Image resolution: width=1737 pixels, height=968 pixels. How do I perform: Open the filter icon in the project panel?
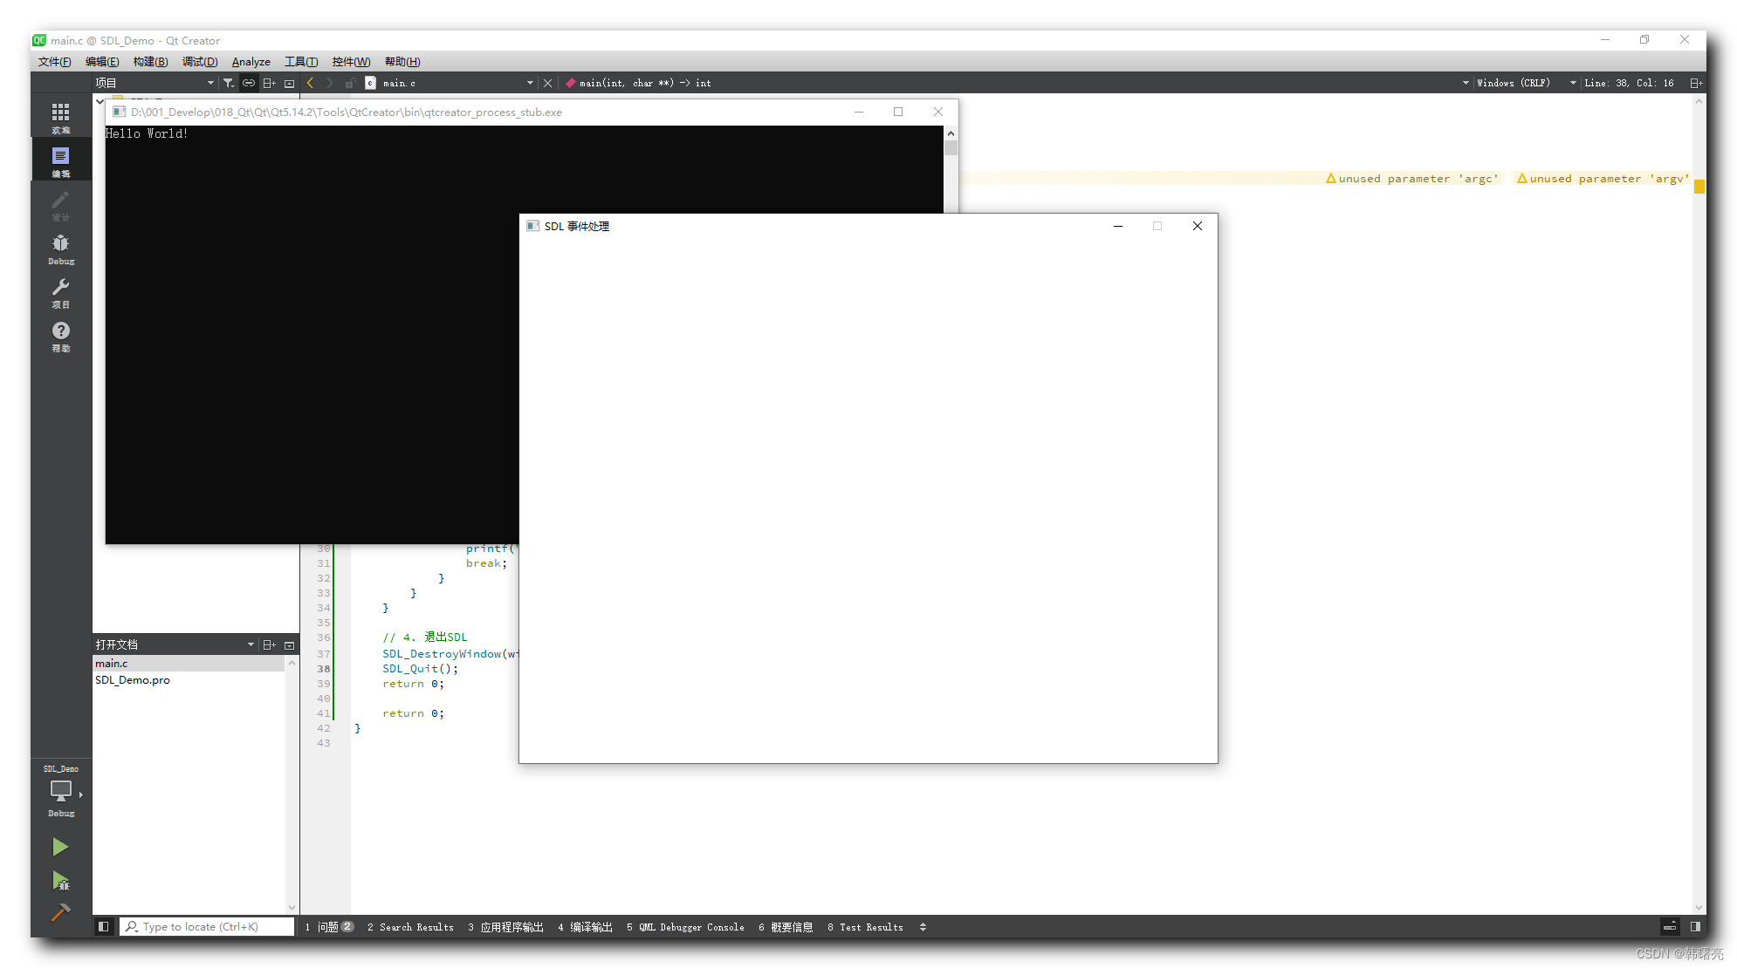[x=228, y=82]
